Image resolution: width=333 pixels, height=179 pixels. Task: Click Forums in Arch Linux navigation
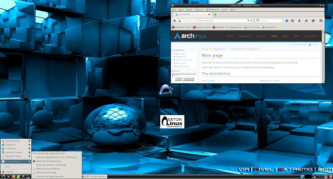tap(261, 36)
